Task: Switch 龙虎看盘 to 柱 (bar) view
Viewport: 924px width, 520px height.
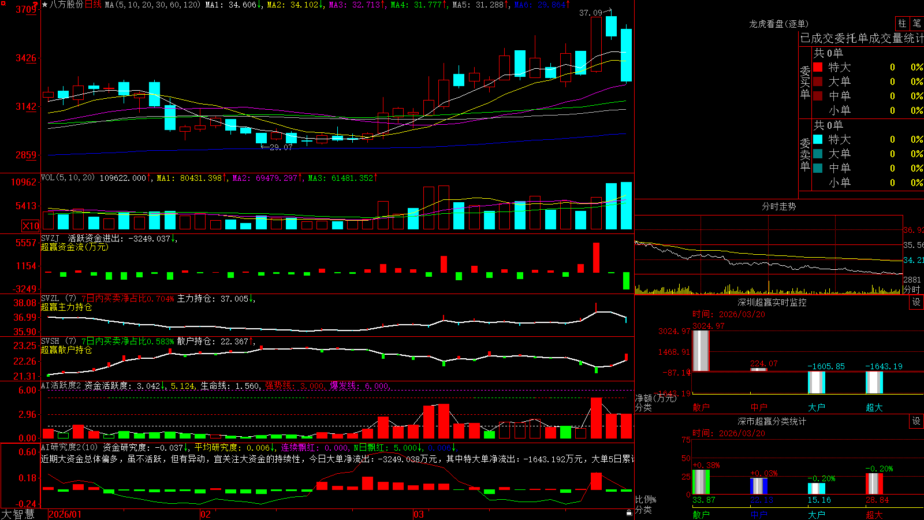Action: coord(902,23)
